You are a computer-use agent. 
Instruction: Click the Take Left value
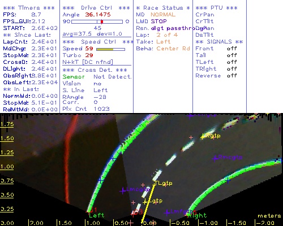164,42
